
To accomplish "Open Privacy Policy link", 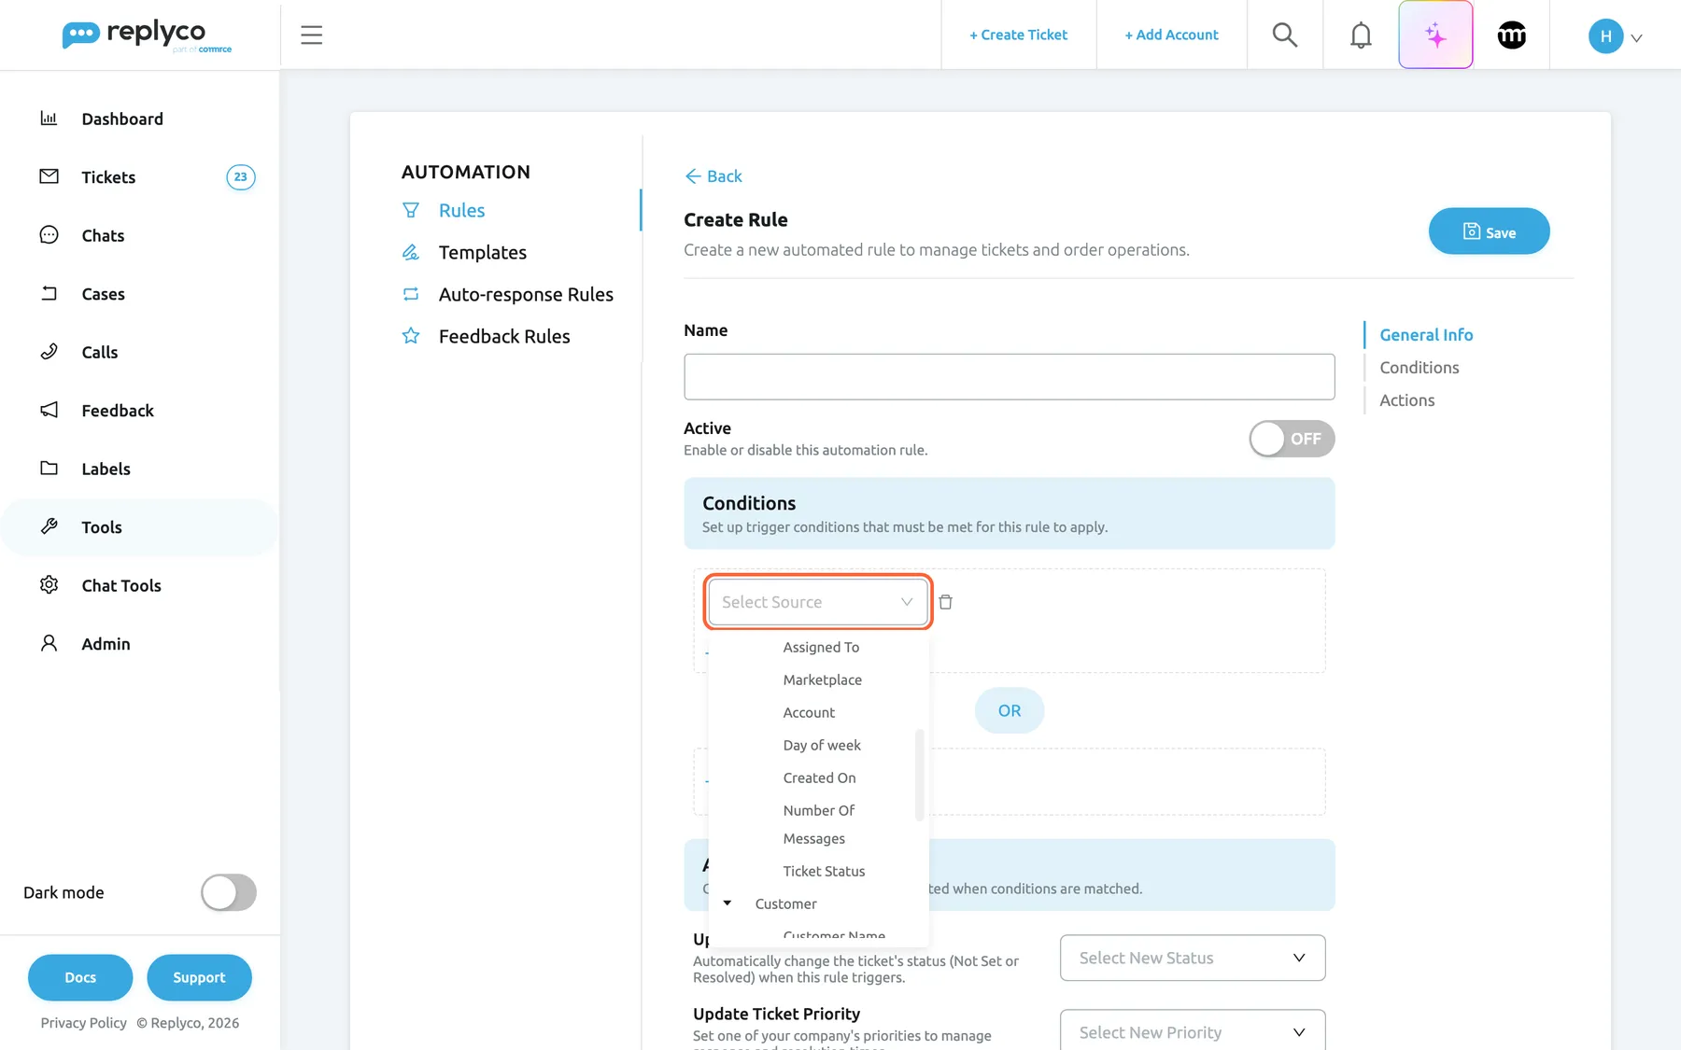I will [83, 1023].
